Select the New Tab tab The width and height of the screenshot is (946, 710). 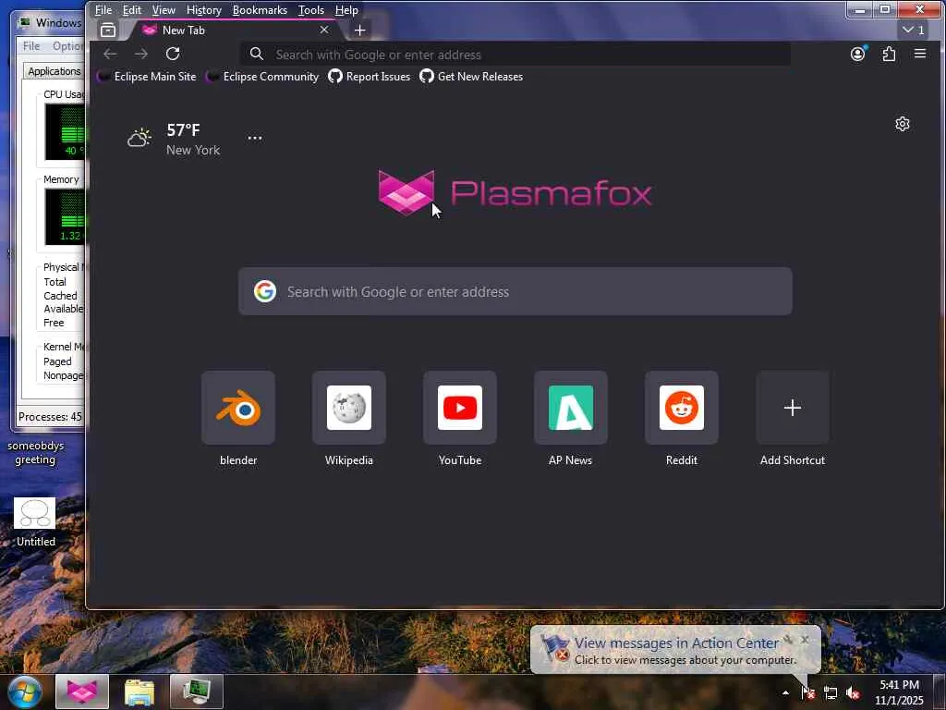(236, 30)
